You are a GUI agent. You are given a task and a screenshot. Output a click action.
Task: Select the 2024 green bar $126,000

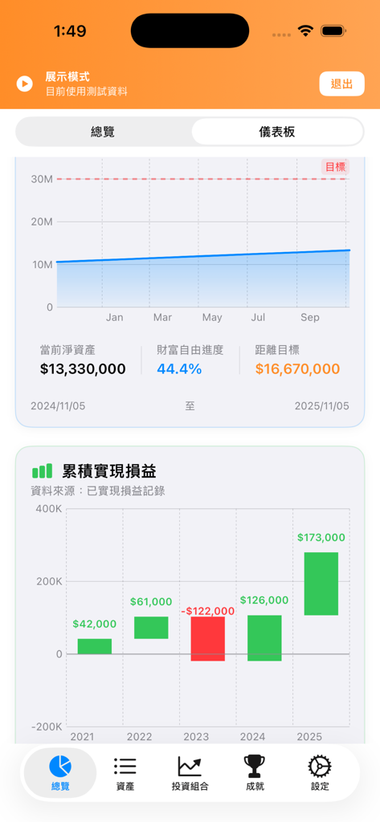pos(264,638)
